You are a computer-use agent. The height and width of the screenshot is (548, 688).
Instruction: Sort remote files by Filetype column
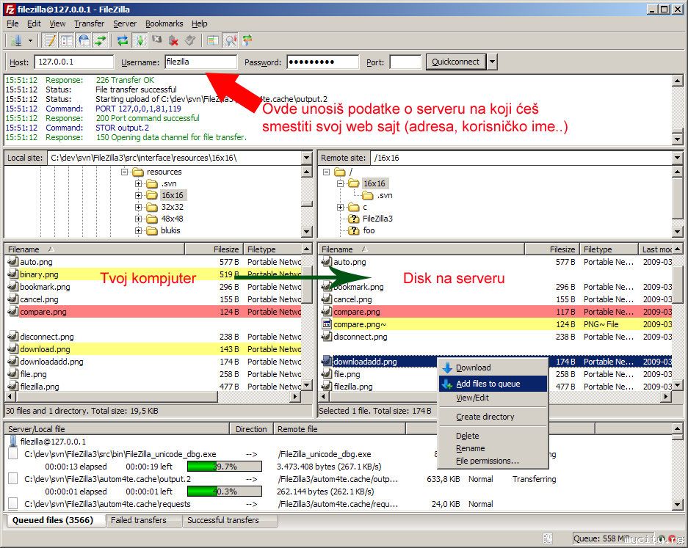[x=609, y=249]
